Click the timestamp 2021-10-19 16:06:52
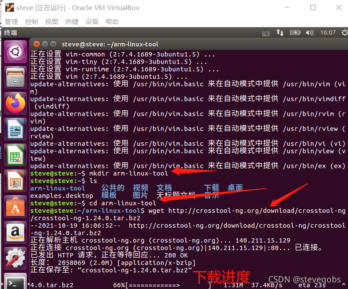348x289 pixels. click(76, 226)
